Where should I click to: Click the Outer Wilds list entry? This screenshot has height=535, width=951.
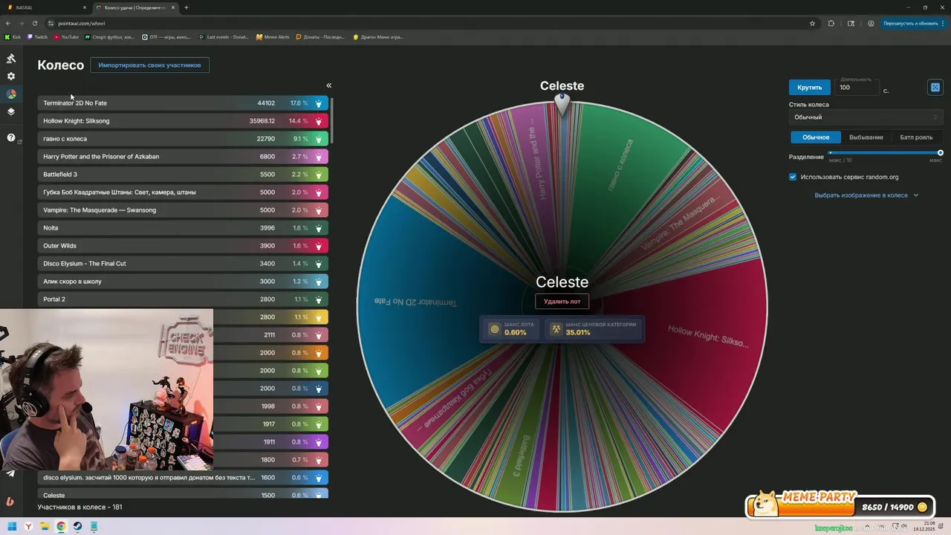click(183, 246)
